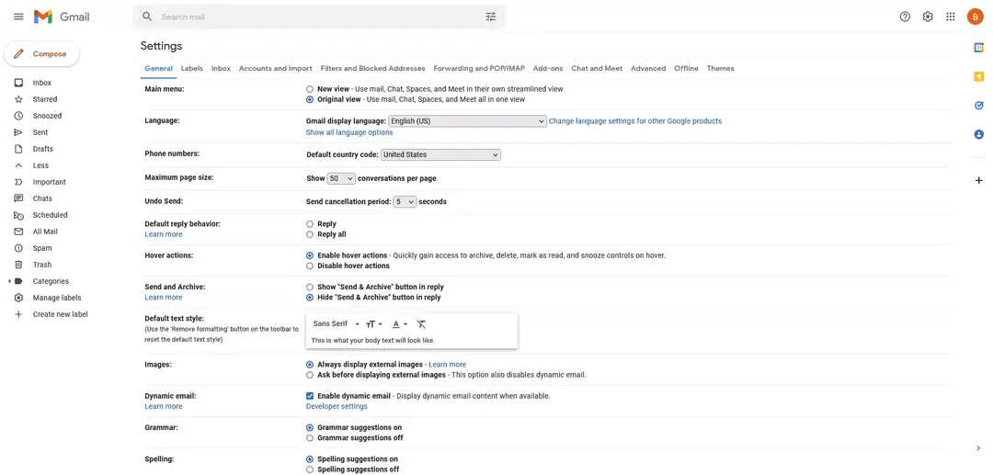This screenshot has height=475, width=993.
Task: Select Disable hover actions radio
Action: [x=310, y=266]
